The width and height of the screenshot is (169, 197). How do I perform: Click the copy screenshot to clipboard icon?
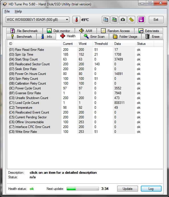click(114, 20)
